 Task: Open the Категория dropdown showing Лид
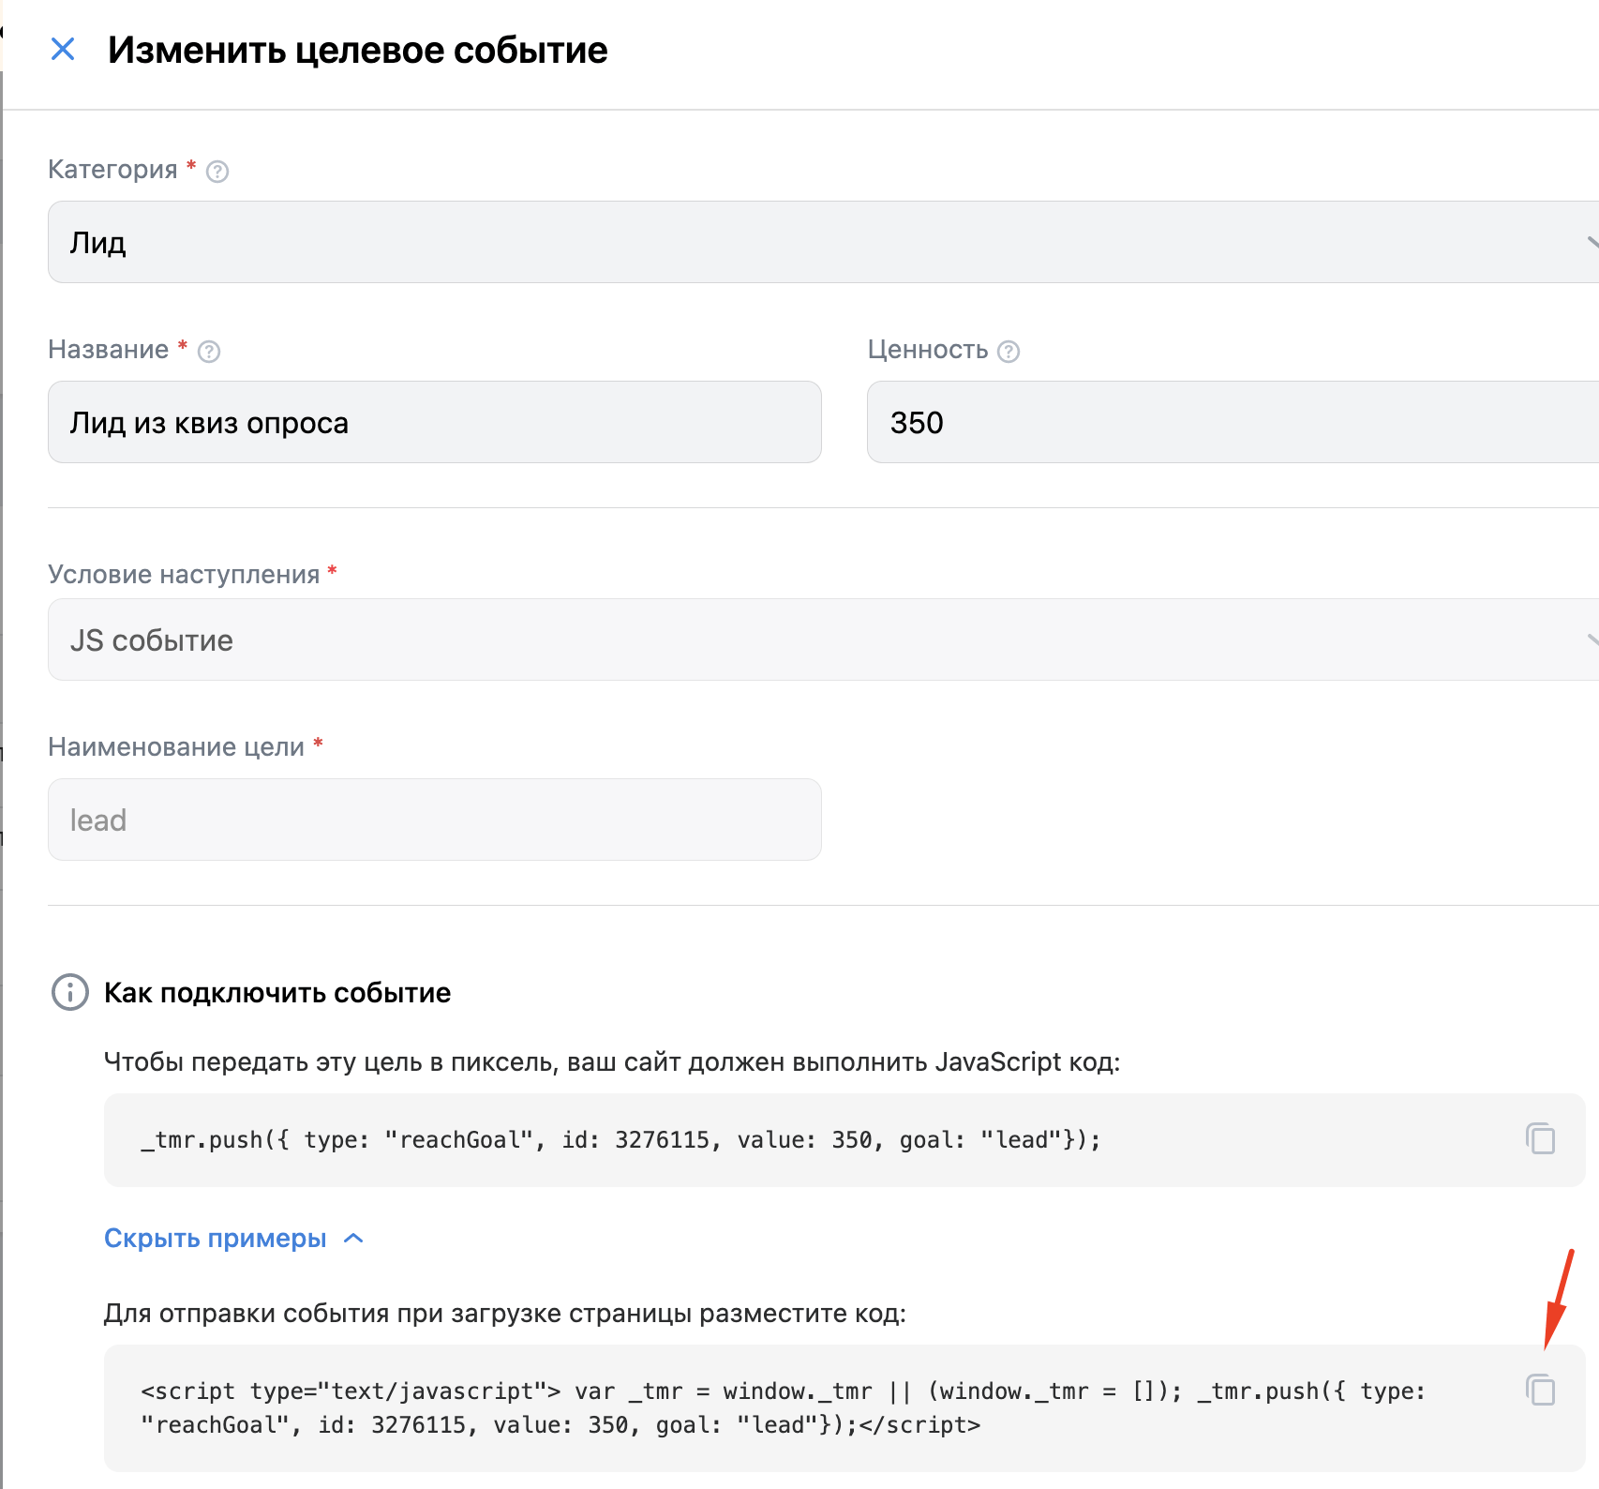823,242
